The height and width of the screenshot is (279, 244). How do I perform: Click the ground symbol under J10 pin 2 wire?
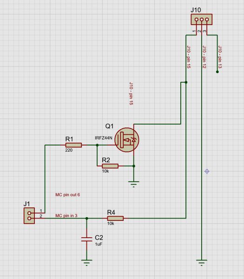(x=202, y=263)
